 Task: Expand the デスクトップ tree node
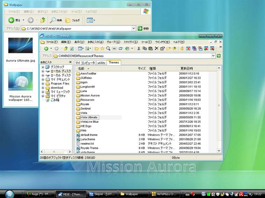pos(43,67)
